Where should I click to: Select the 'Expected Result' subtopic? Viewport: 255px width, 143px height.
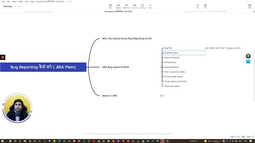pos(171,67)
